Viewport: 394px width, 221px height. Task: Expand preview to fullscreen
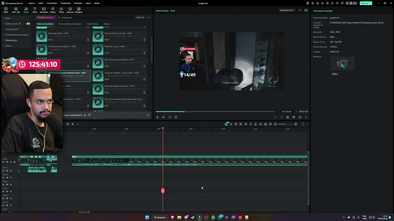click(306, 117)
